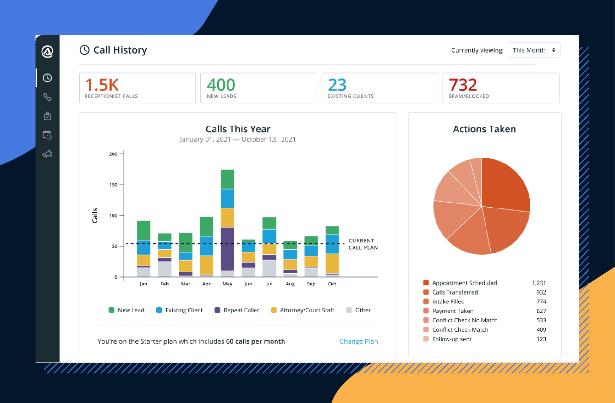Image resolution: width=615 pixels, height=403 pixels.
Task: Click the clock icon beside Call History
Action: [84, 50]
